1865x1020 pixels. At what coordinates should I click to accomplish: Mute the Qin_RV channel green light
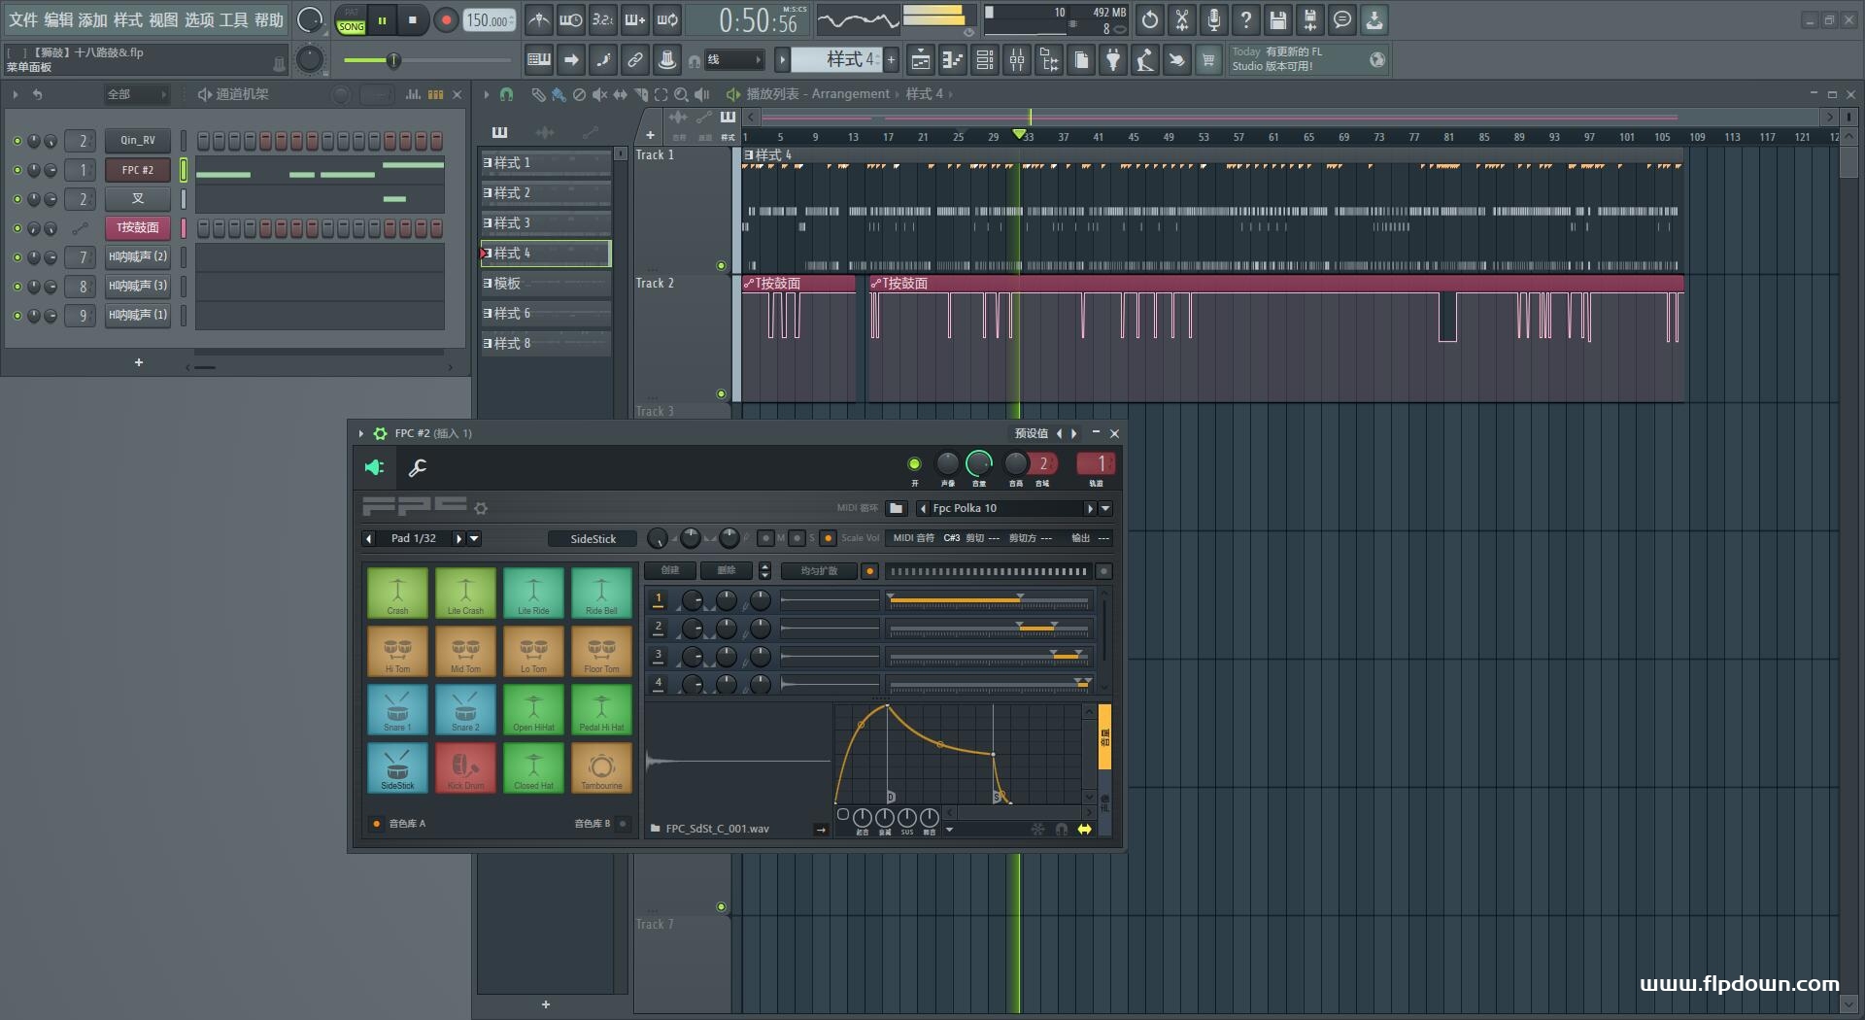(x=17, y=141)
